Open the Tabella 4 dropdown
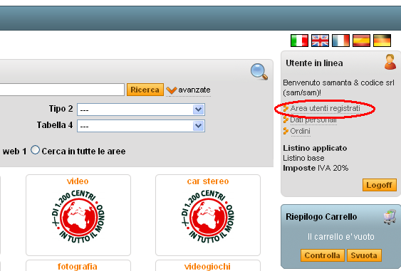The image size is (401, 271). click(141, 126)
